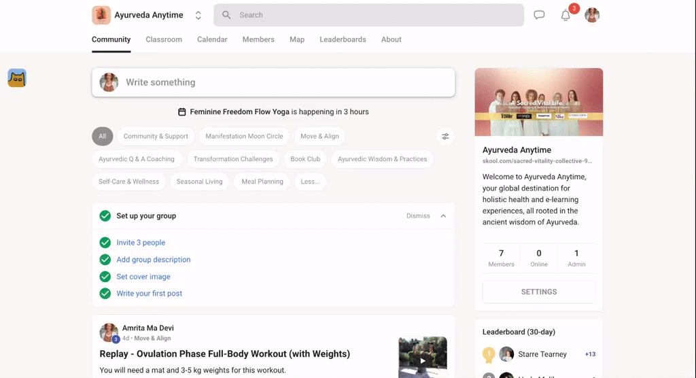Focus the Search input field
696x378 pixels.
tap(368, 15)
